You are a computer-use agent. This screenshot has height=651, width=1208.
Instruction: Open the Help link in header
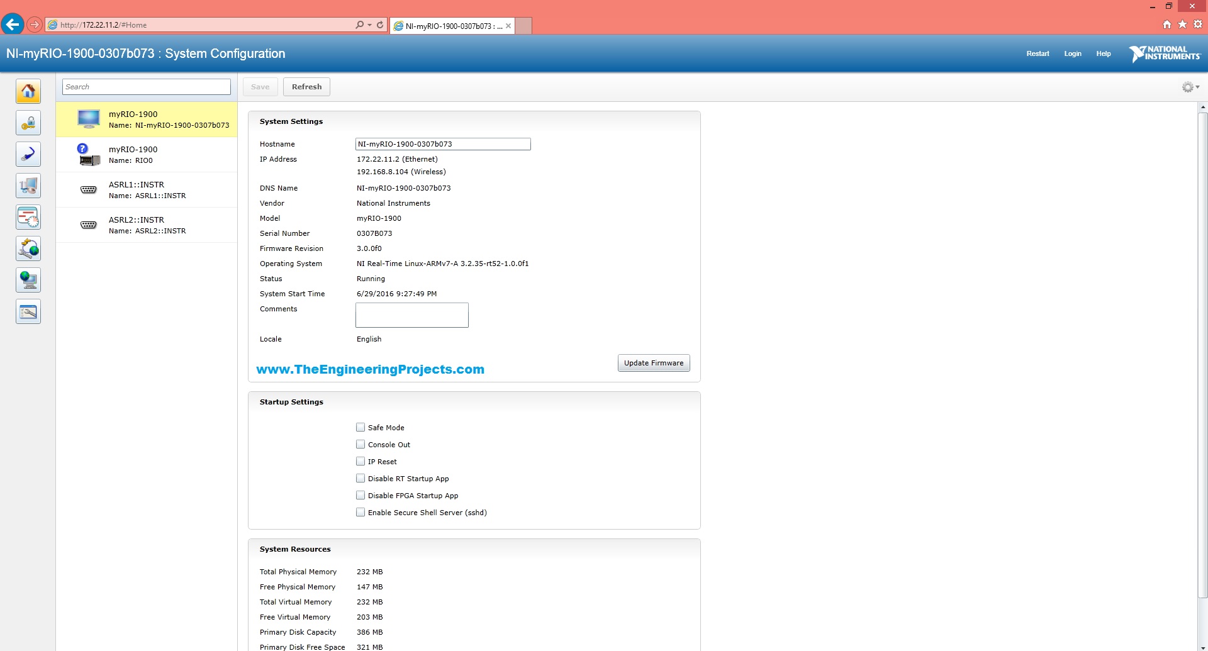[x=1104, y=53]
